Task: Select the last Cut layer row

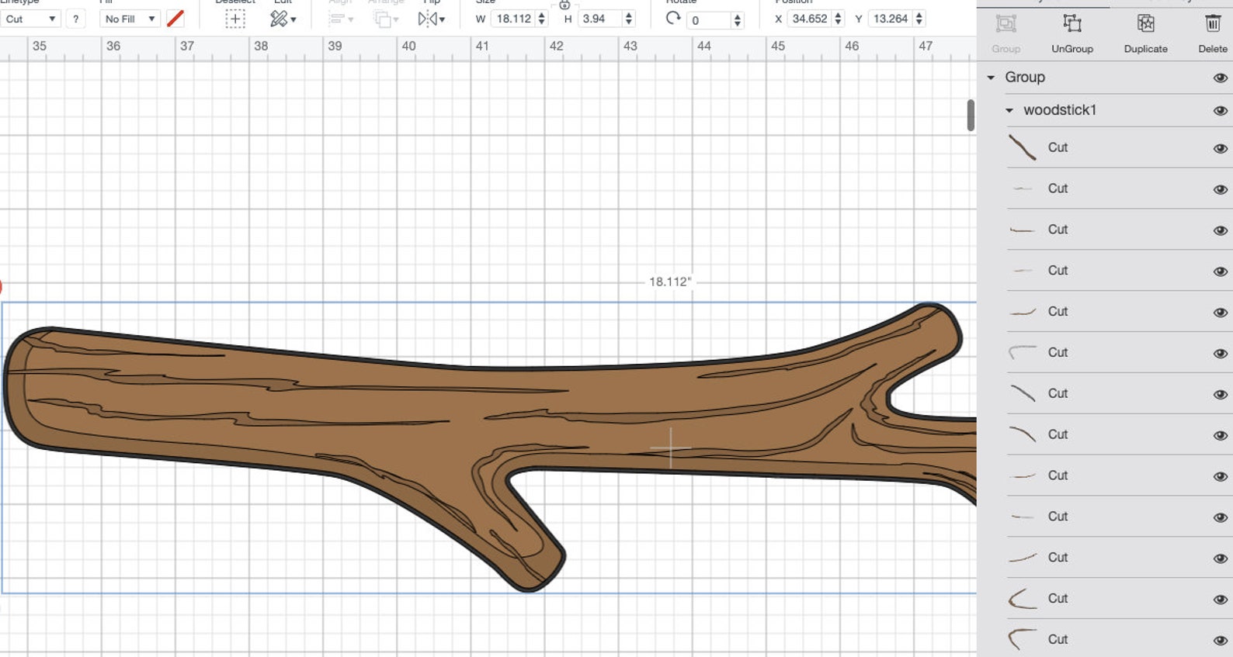Action: (1120, 638)
